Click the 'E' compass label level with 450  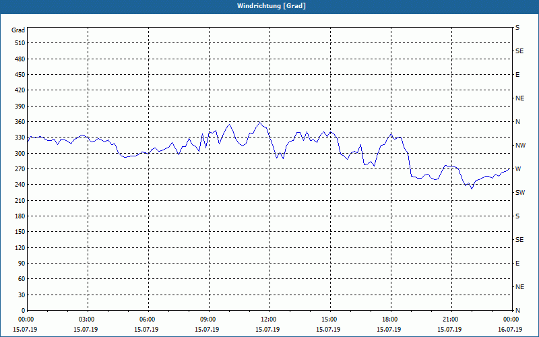point(517,75)
